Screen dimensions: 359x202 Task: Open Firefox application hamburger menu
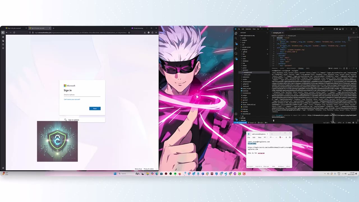[x=156, y=33]
